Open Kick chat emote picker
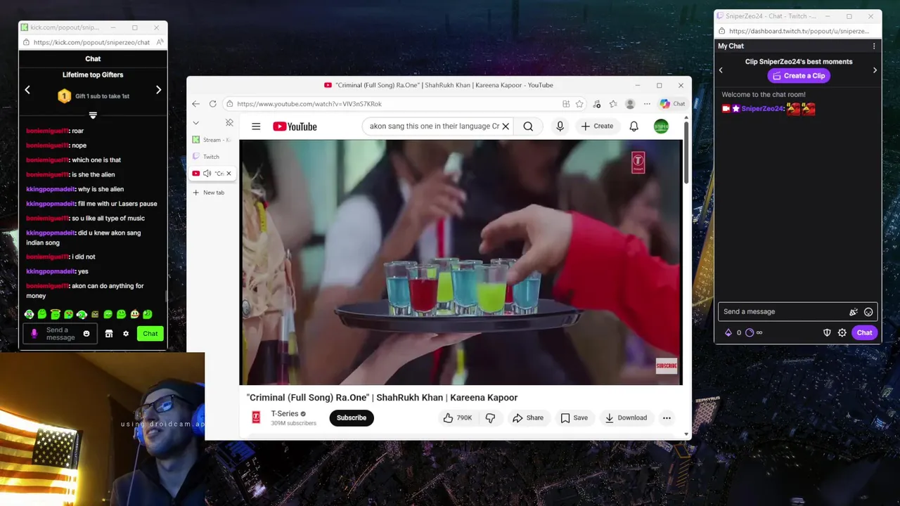The width and height of the screenshot is (900, 506). click(86, 334)
